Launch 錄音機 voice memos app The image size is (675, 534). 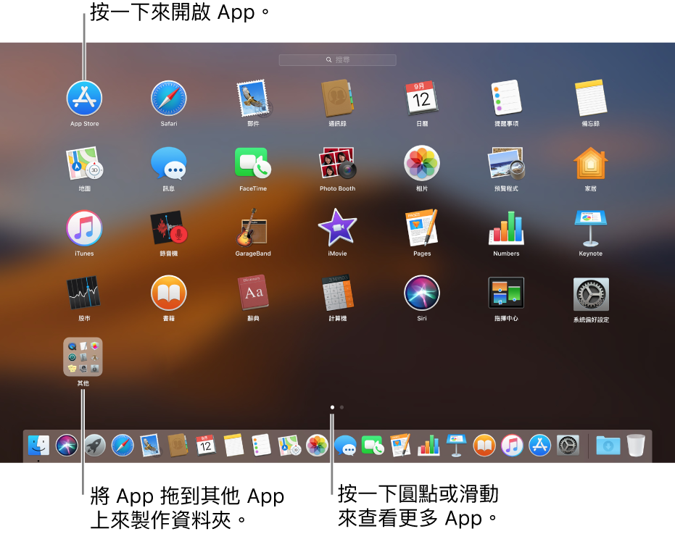click(x=168, y=228)
